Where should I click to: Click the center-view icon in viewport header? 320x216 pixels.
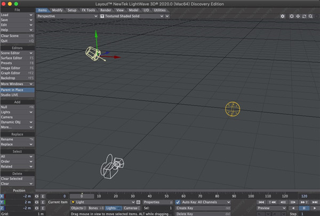pyautogui.click(x=292, y=16)
